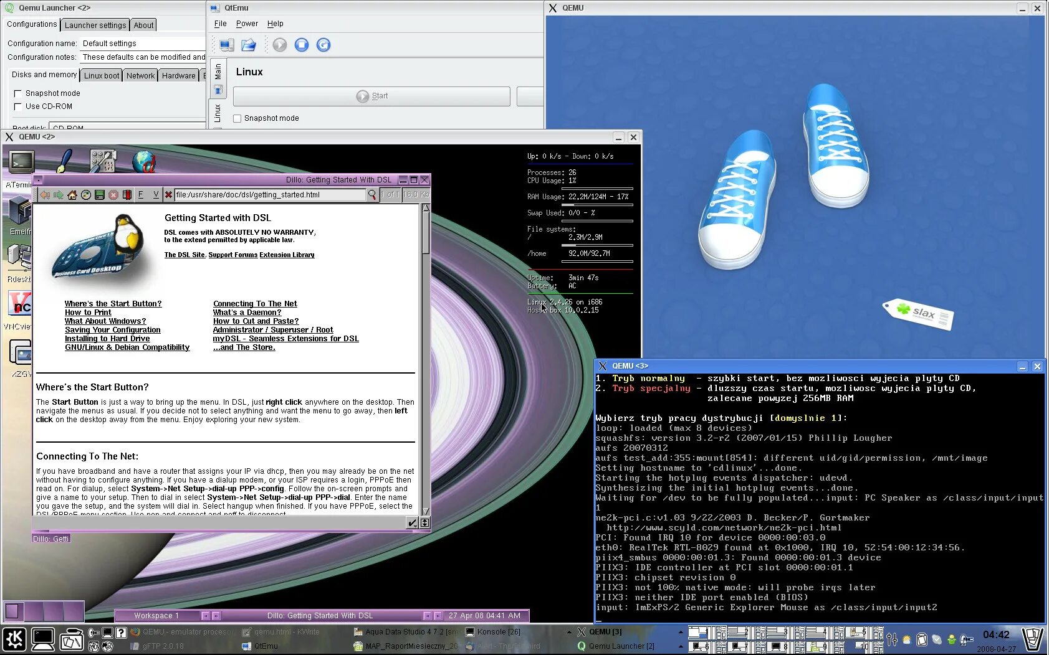
Task: Toggle Snapshot mode checkbox in QtEmu
Action: (237, 118)
